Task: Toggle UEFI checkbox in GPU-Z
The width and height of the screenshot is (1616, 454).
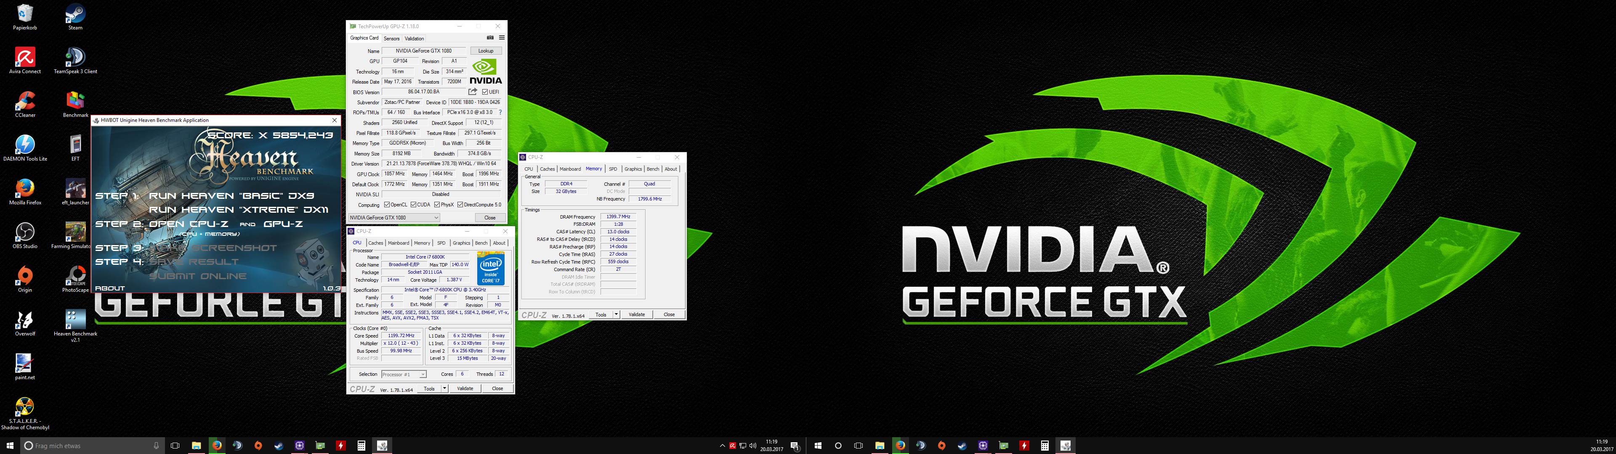Action: pyautogui.click(x=485, y=92)
